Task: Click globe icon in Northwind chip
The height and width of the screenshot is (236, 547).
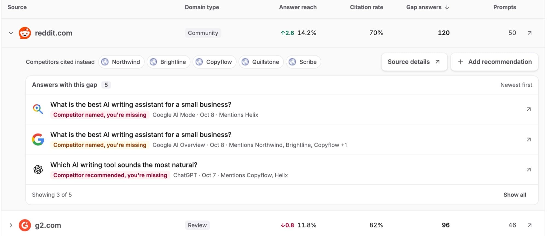Action: point(105,62)
